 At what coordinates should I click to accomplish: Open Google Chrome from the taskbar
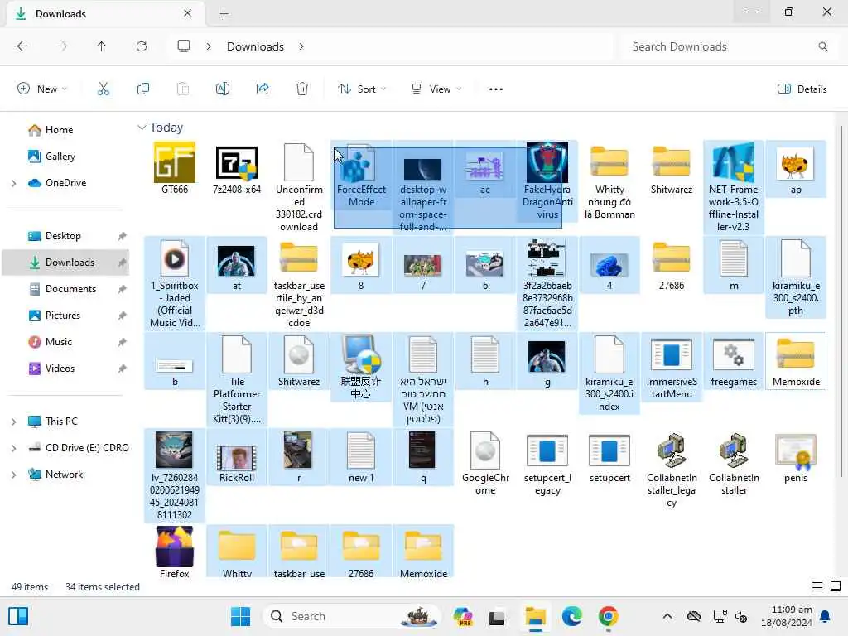(609, 616)
